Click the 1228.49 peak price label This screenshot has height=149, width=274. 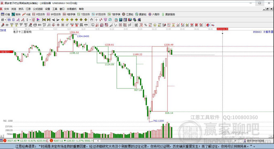click(169, 45)
